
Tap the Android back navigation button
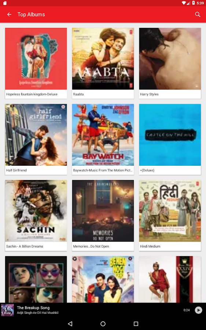[70, 324]
